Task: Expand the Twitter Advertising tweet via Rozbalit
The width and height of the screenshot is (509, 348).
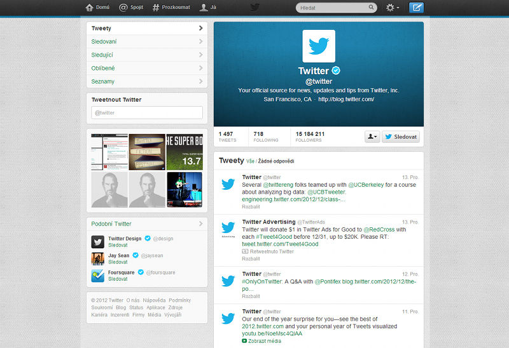Action: pyautogui.click(x=251, y=258)
